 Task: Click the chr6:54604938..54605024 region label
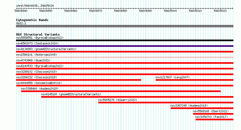click(35, 6)
